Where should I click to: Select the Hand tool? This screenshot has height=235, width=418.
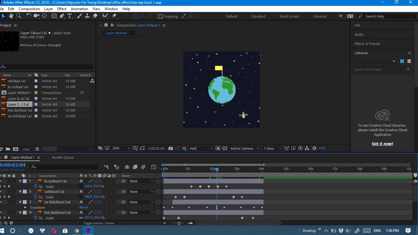pos(11,16)
